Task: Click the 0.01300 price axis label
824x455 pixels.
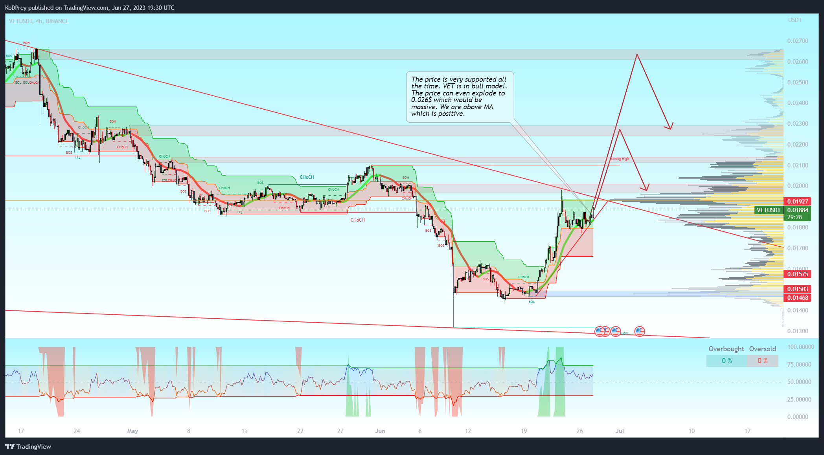Action: click(798, 331)
